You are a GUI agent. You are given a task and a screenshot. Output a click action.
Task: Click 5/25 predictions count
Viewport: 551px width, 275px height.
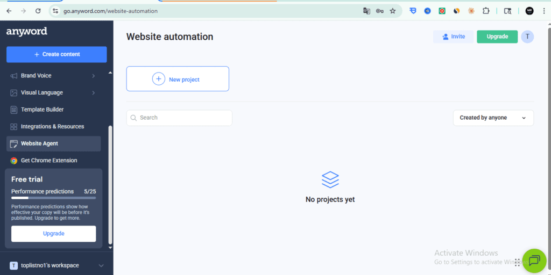(90, 192)
